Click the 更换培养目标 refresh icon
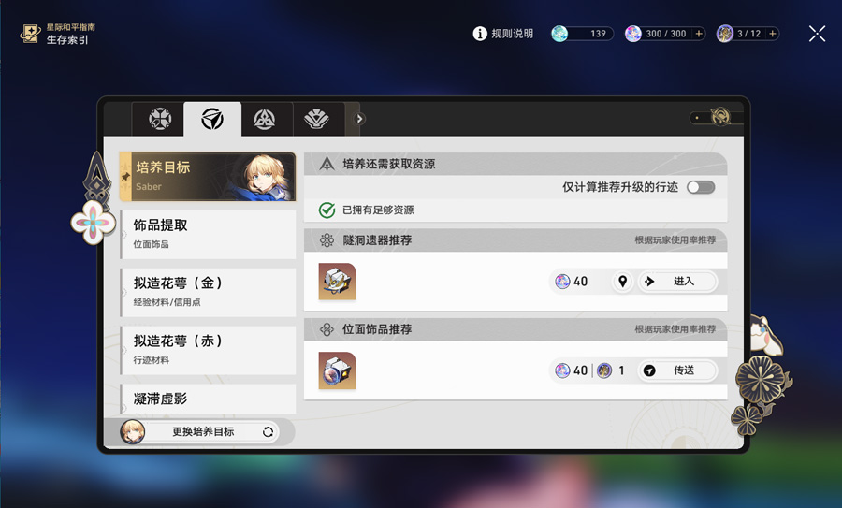 click(268, 431)
